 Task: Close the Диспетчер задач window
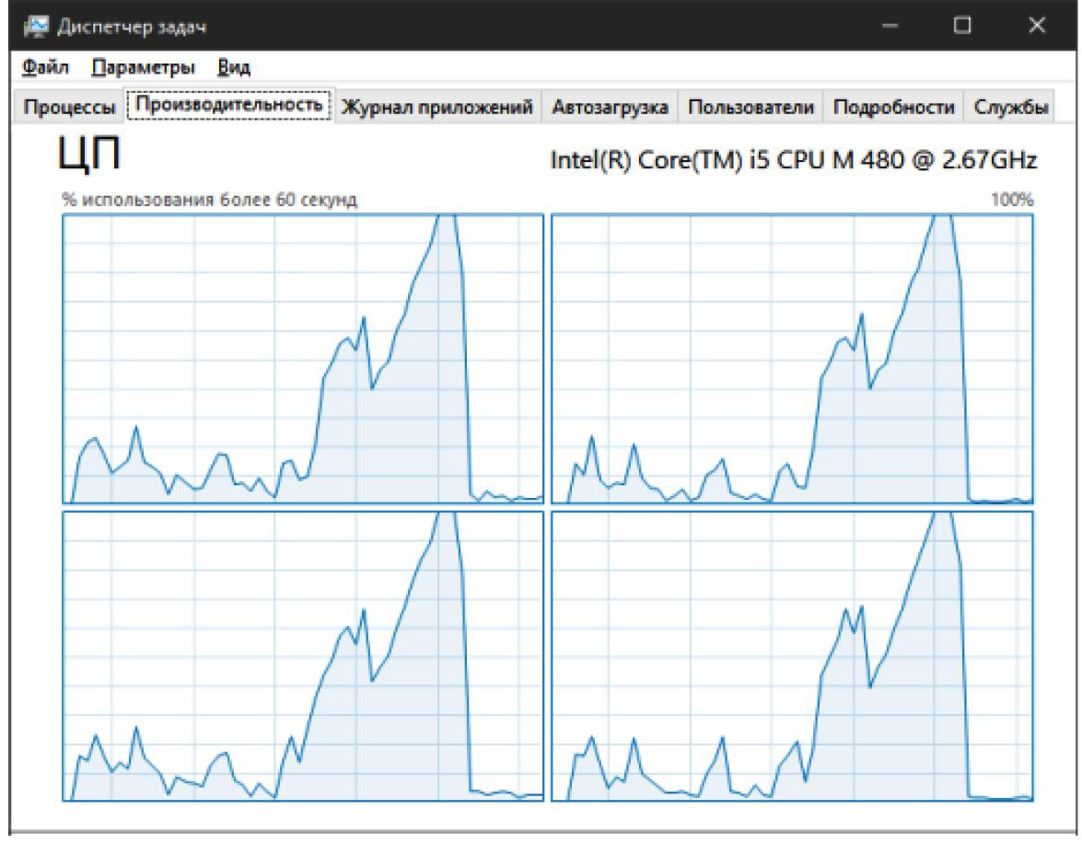pyautogui.click(x=1037, y=26)
